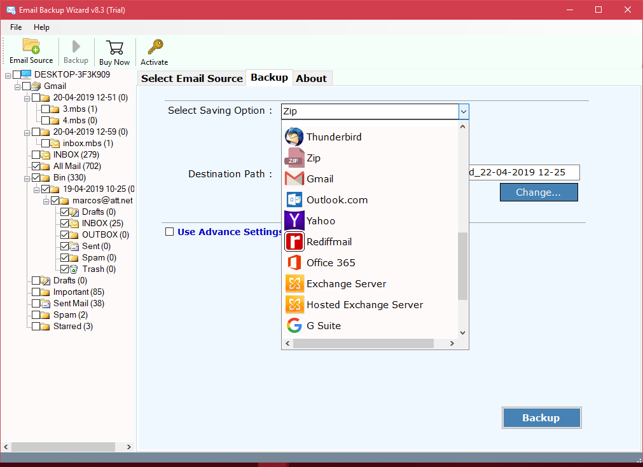Uncheck the INBOX (25) checkbox
Image resolution: width=643 pixels, height=467 pixels.
tap(64, 223)
